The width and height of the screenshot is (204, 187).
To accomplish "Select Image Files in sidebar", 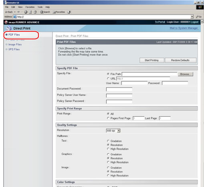I will point(15,45).
